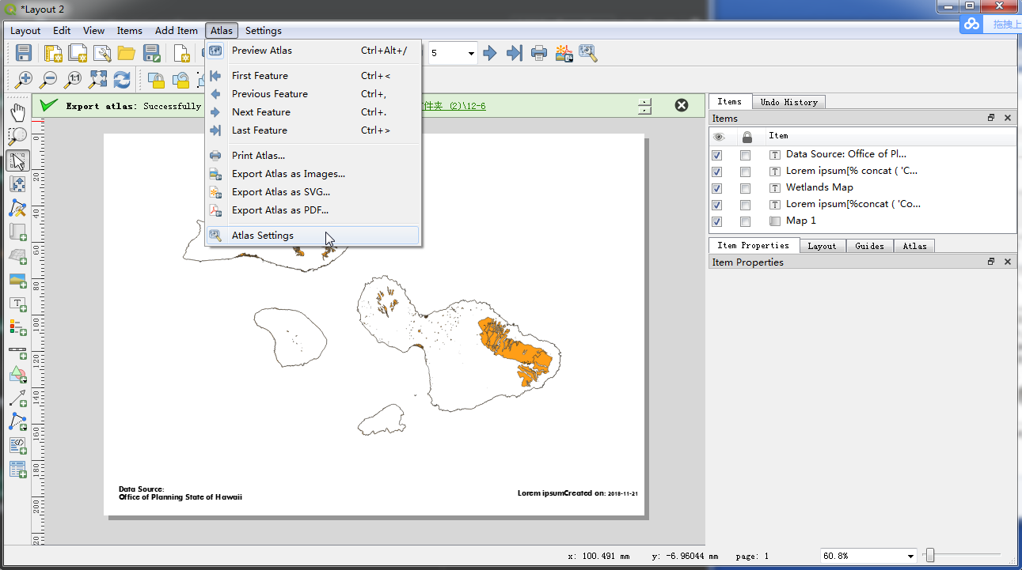Toggle lock checkbox for Data Source item
Image resolution: width=1022 pixels, height=570 pixels.
(745, 155)
